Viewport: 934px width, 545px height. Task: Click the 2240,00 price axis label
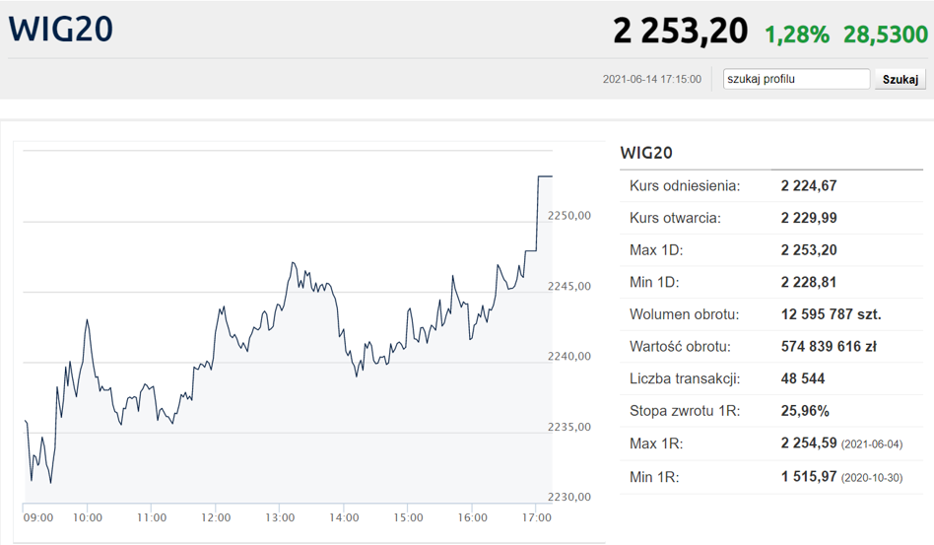pyautogui.click(x=569, y=357)
